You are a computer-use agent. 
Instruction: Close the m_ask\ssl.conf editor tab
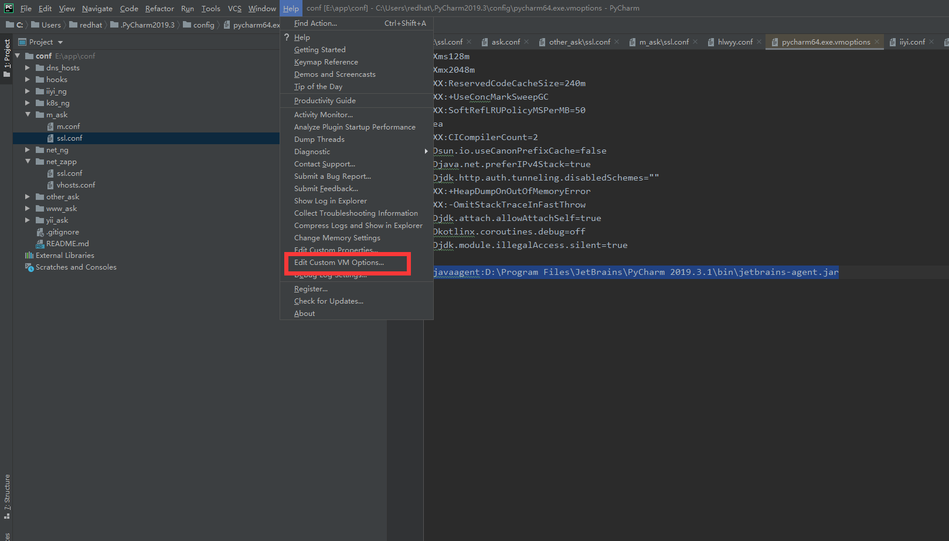[695, 42]
